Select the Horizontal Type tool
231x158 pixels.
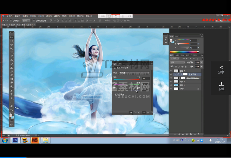coord(12,94)
